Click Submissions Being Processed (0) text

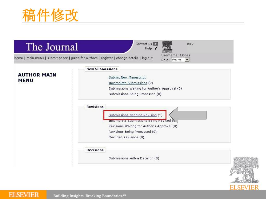135,94
